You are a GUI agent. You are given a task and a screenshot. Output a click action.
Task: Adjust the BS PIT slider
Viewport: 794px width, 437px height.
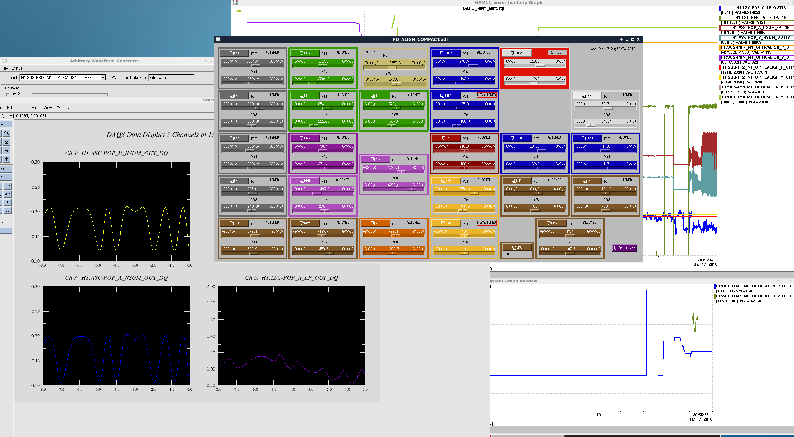(x=464, y=151)
